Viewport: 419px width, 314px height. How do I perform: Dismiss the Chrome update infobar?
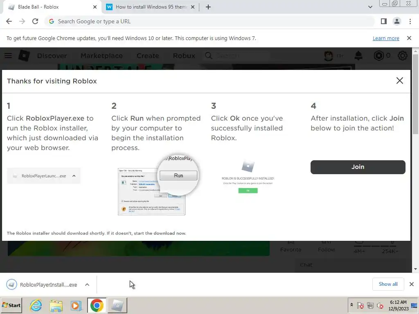pos(409,38)
